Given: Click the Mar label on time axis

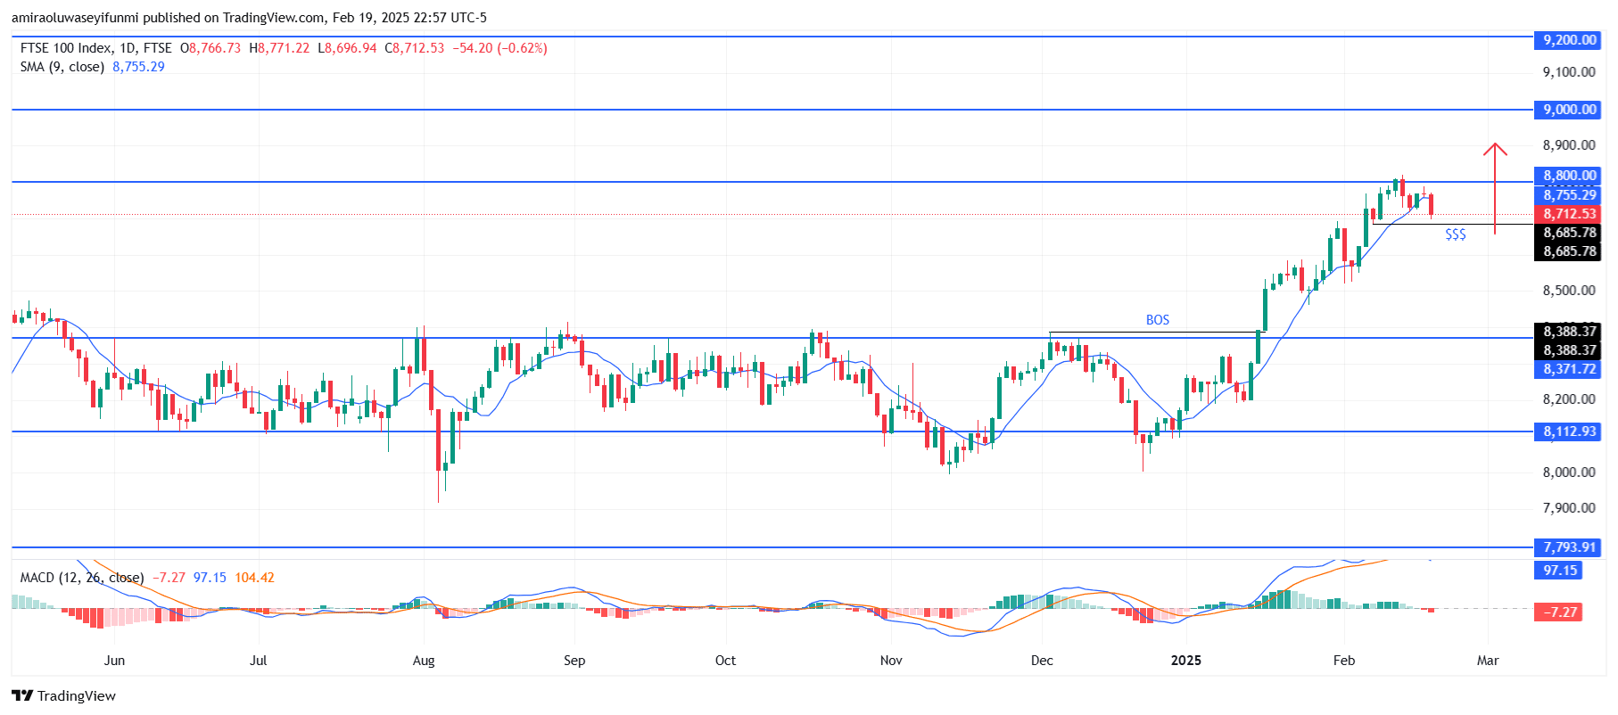Looking at the screenshot, I should 1488,661.
